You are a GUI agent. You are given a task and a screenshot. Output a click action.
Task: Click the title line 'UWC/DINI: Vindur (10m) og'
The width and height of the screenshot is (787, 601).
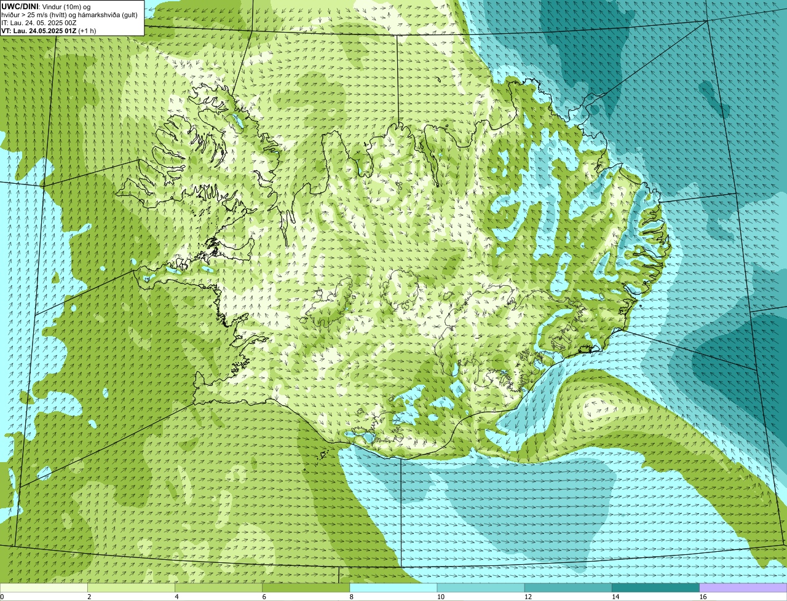pyautogui.click(x=46, y=7)
